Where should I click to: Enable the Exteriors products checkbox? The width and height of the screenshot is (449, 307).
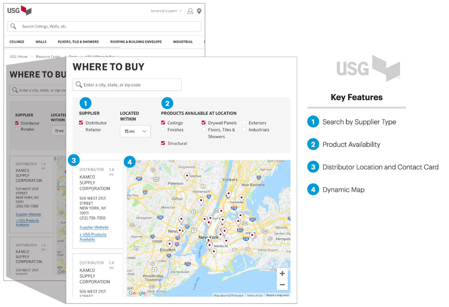[243, 123]
